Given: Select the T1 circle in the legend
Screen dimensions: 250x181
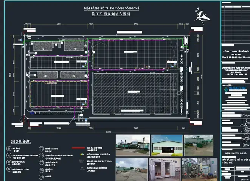Looking at the screenshot, I should pyautogui.click(x=9, y=149).
